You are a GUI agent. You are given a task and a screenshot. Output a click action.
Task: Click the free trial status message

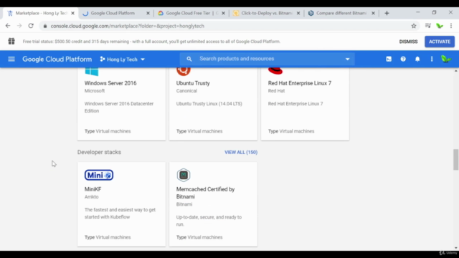click(x=151, y=42)
